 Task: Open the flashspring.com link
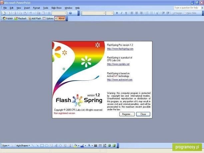pyautogui.click(x=120, y=49)
